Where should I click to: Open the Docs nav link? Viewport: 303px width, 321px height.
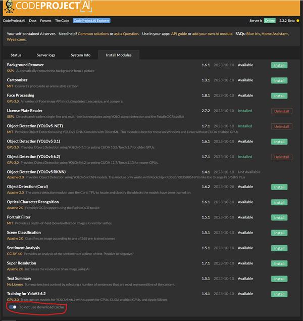[33, 21]
